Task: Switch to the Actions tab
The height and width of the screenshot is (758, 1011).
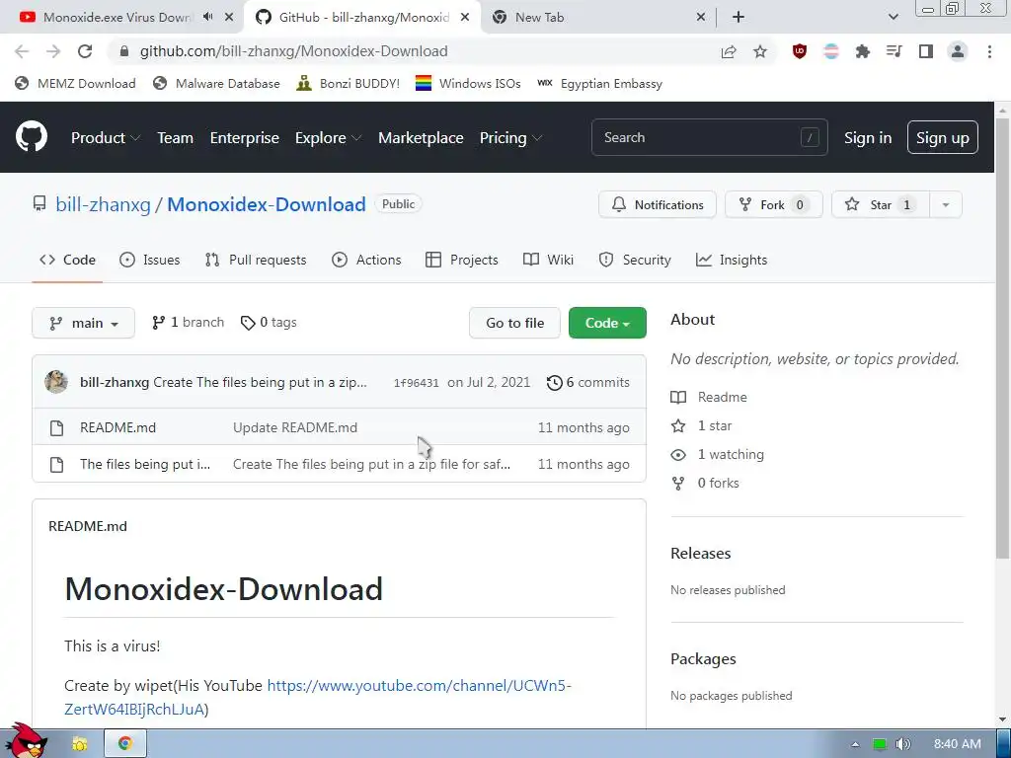Action: (366, 260)
